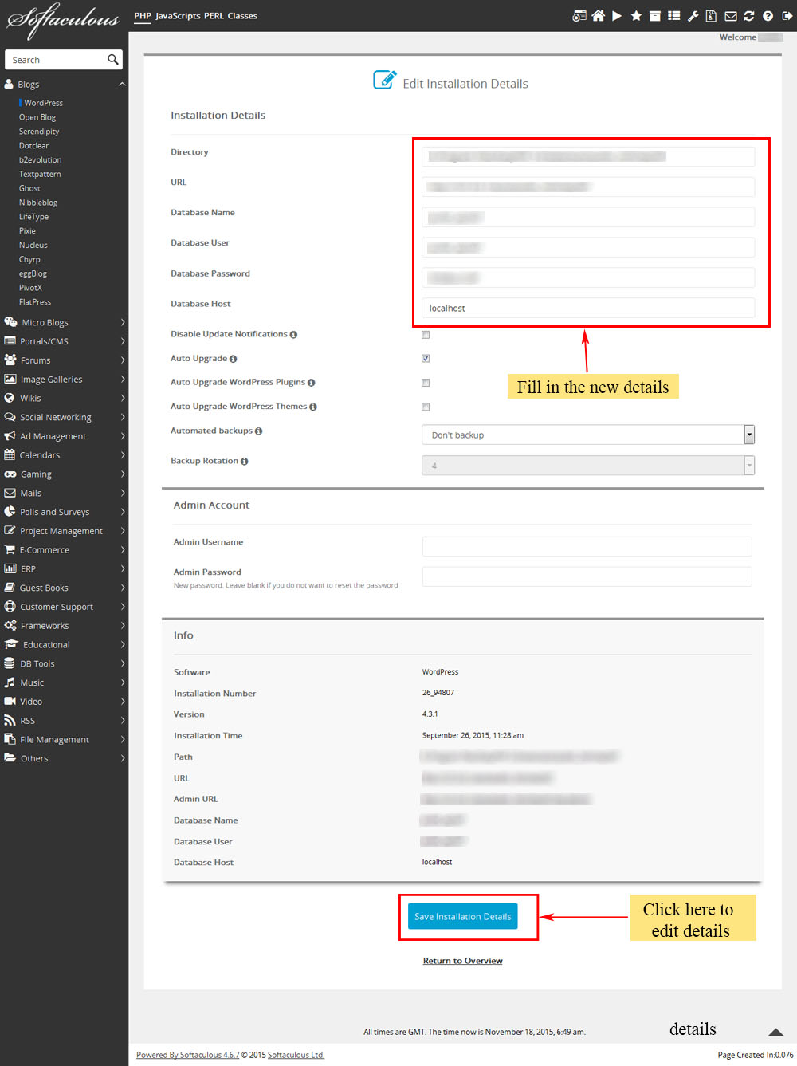Expand the Wikis category
The height and width of the screenshot is (1066, 797).
64,398
